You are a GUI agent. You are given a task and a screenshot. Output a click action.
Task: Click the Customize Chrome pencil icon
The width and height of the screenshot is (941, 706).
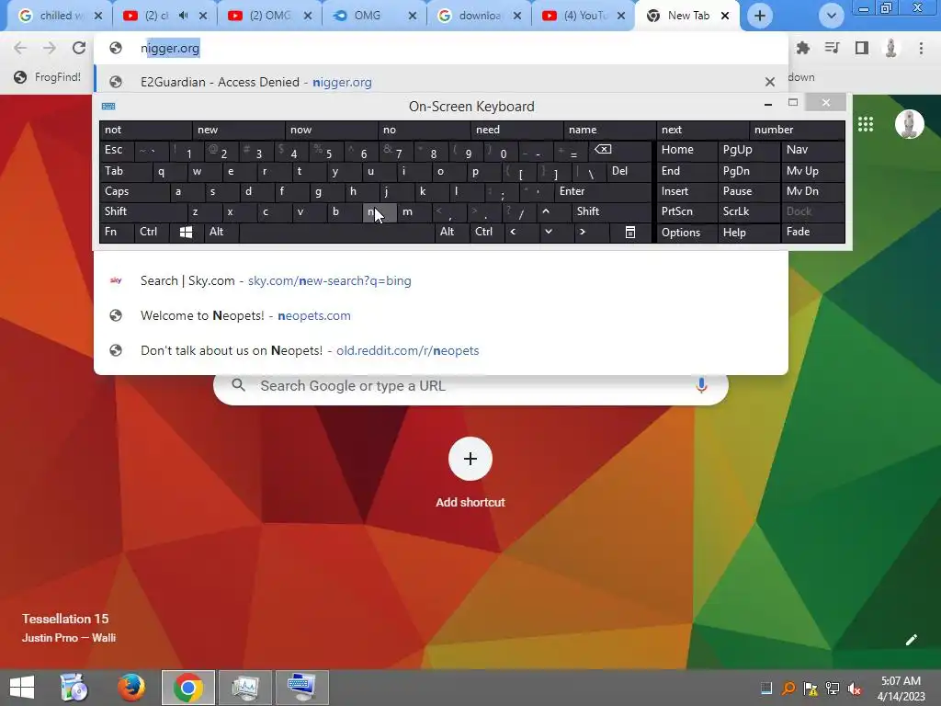pyautogui.click(x=911, y=640)
